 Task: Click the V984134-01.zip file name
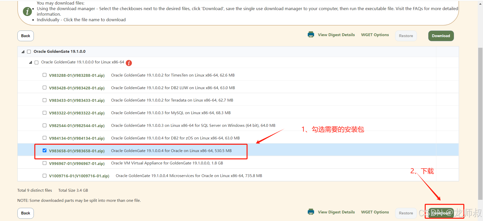click(77, 138)
